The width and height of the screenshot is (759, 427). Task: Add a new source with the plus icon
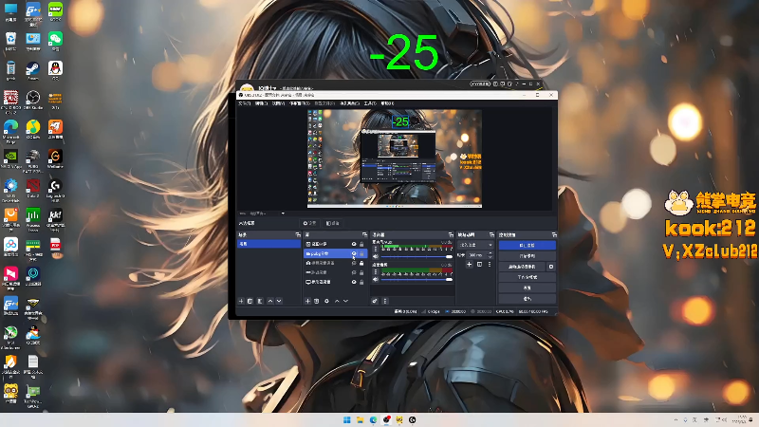click(x=307, y=301)
